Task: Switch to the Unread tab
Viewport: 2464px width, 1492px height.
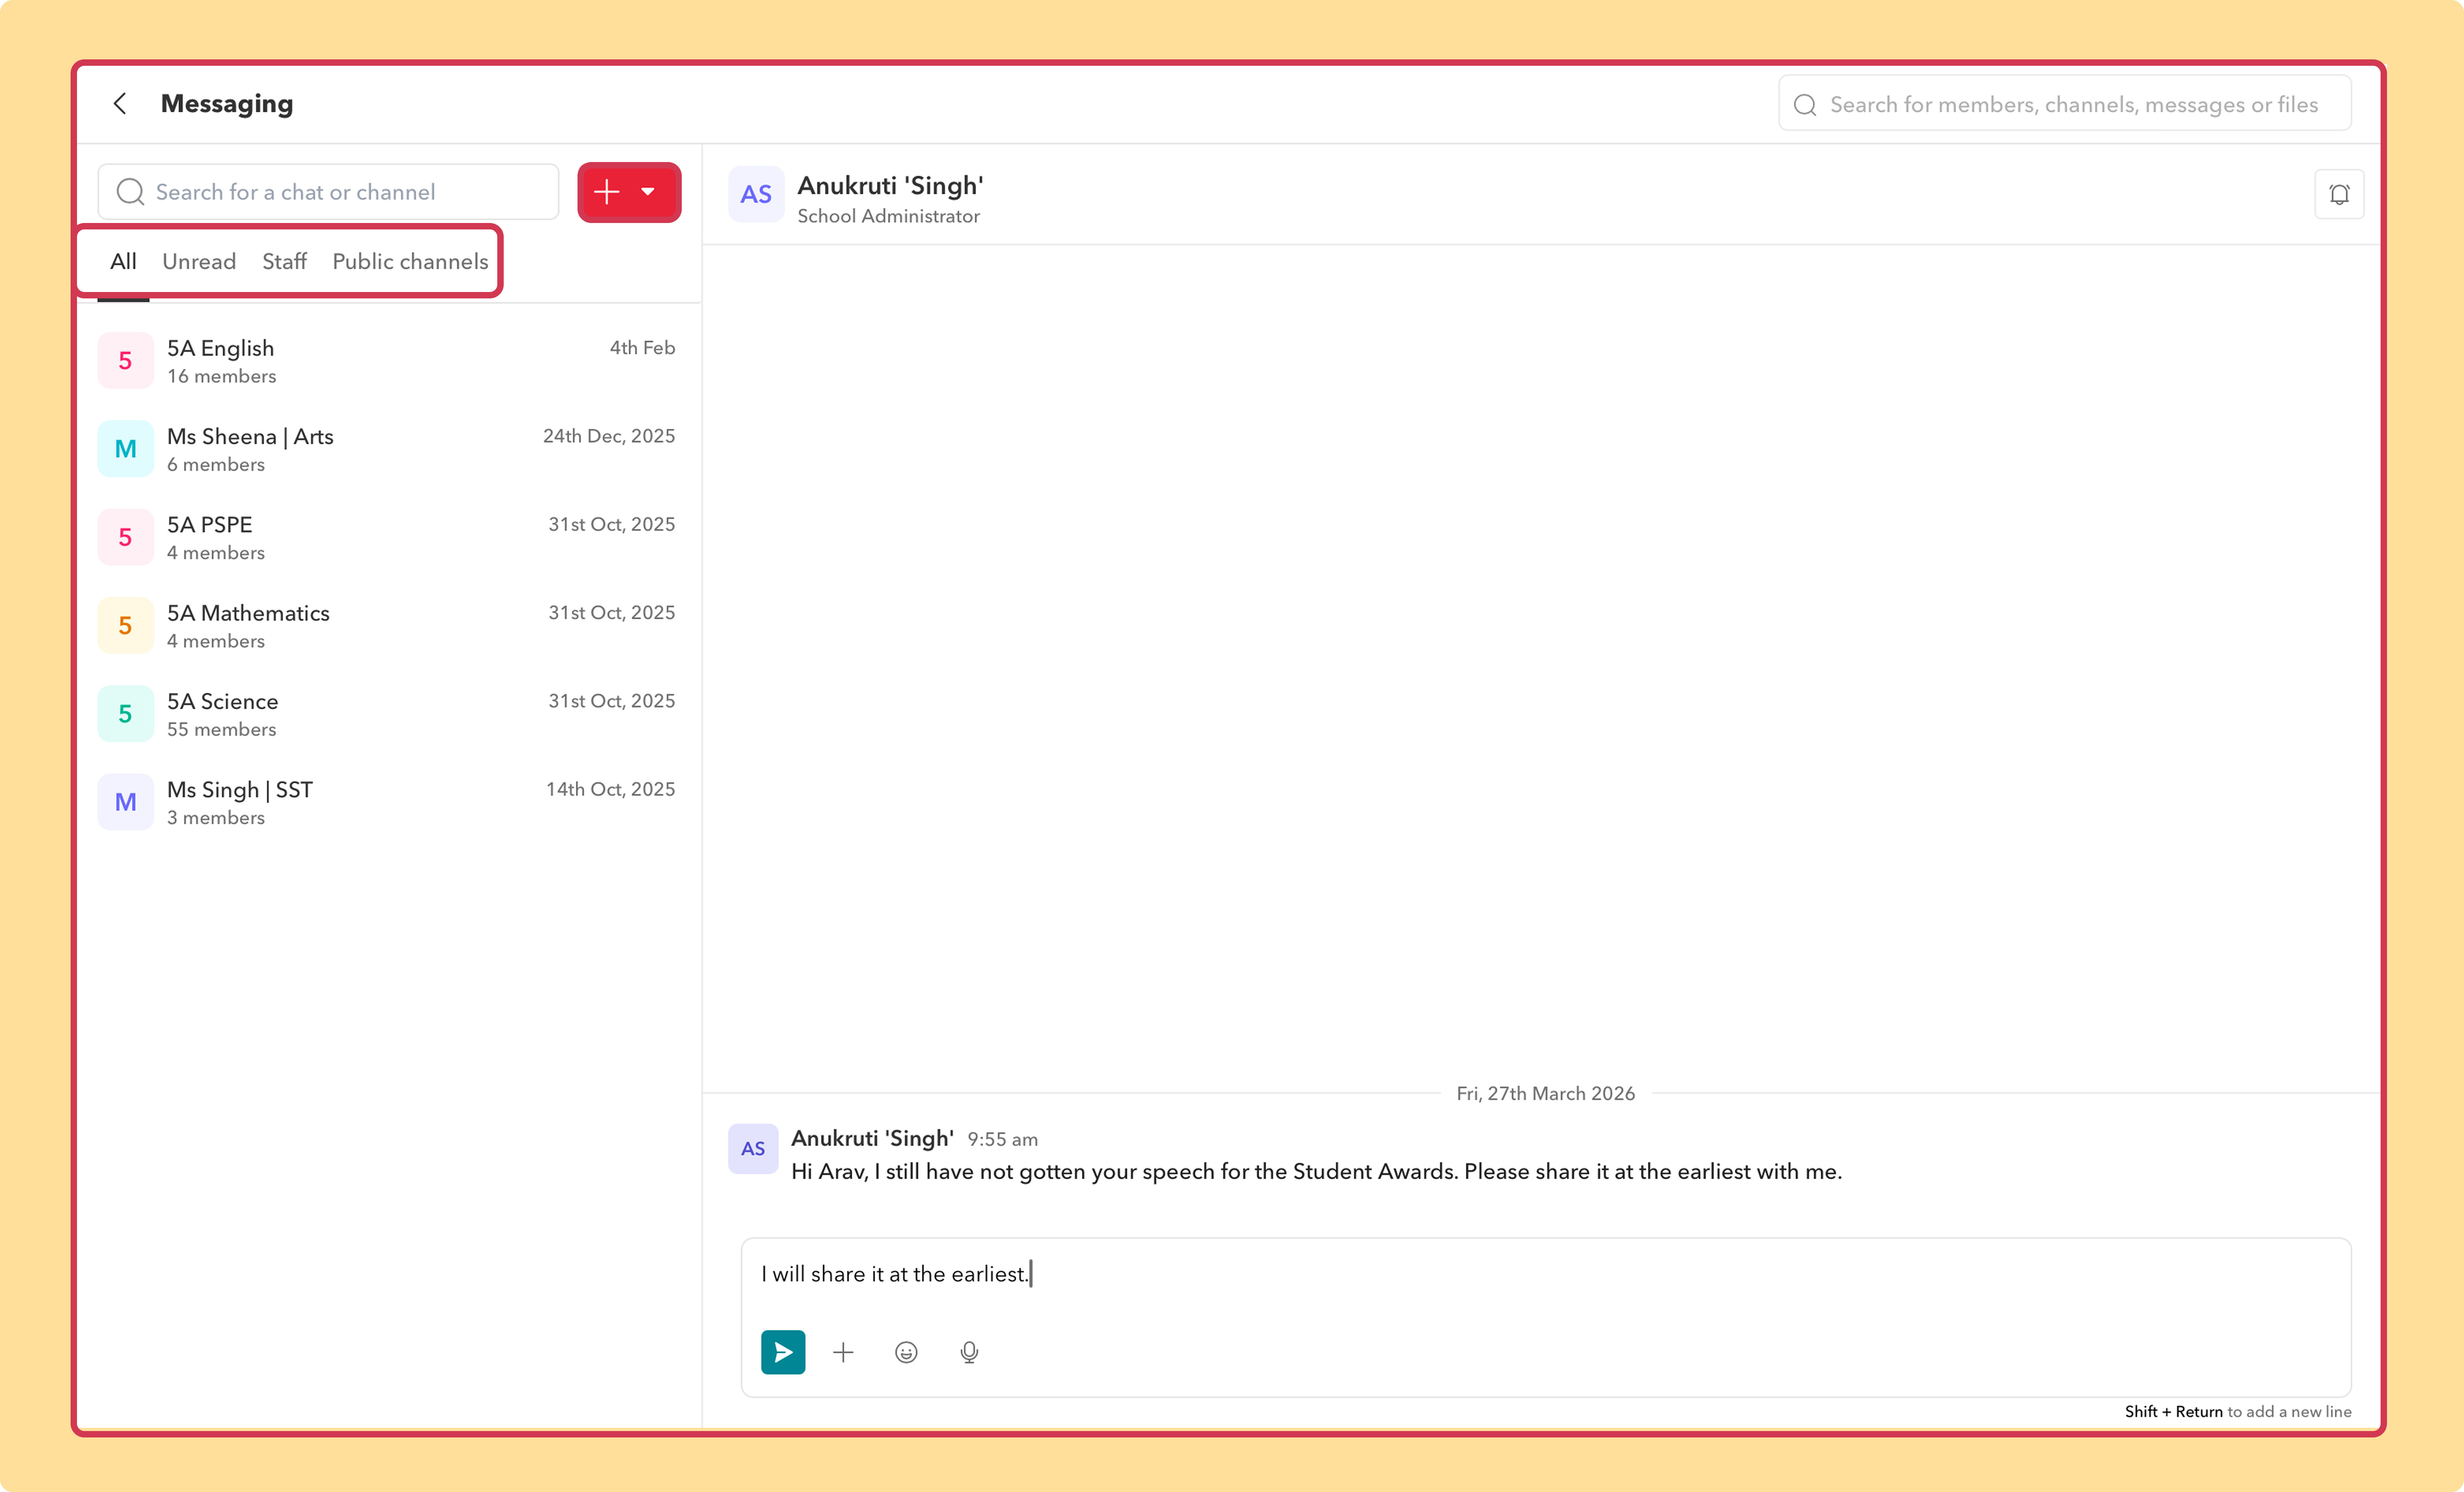Action: pyautogui.click(x=199, y=262)
